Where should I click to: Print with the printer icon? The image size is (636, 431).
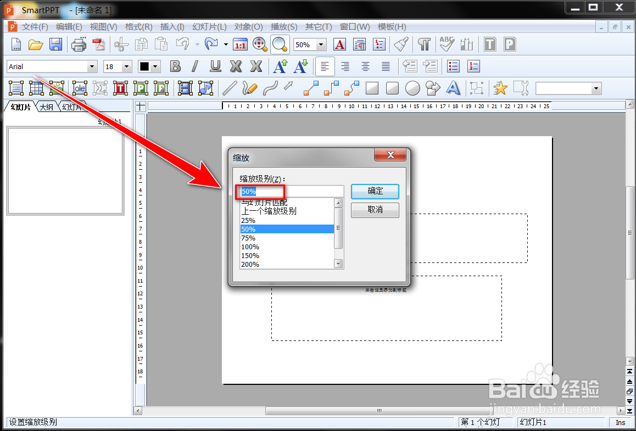(79, 44)
